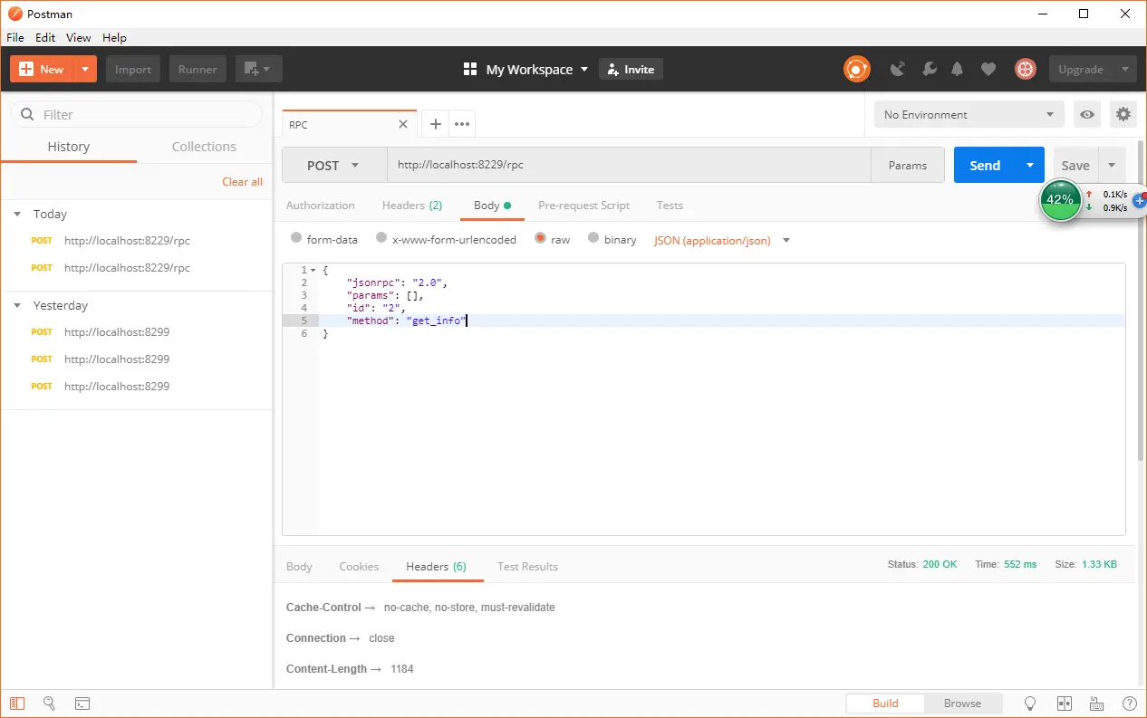Open the Find magnifier icon in status bar
Image resolution: width=1147 pixels, height=718 pixels.
(50, 704)
